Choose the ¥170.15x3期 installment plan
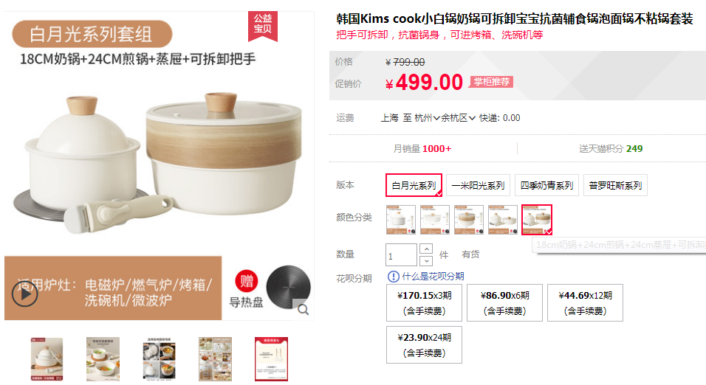 tap(424, 302)
